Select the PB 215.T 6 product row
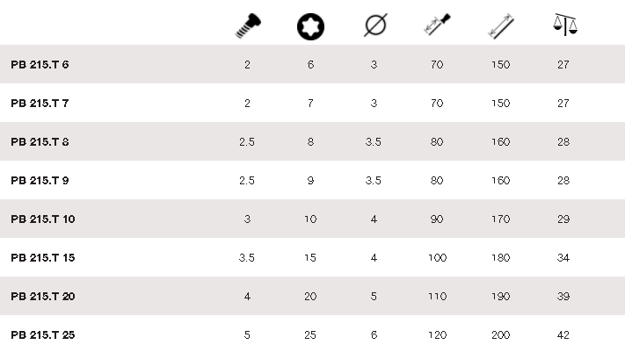Screen dimensions: 625x352 [40, 65]
